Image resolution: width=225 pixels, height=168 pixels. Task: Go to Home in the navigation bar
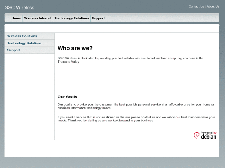point(16,18)
